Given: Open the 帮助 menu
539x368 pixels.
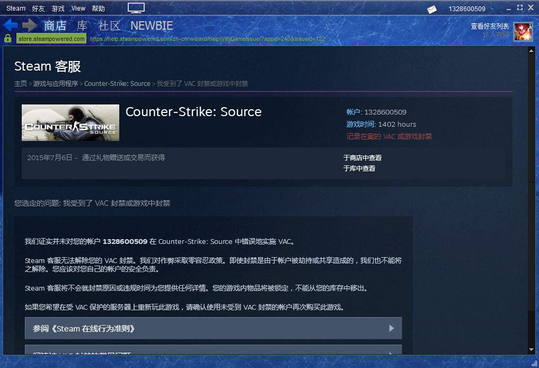Looking at the screenshot, I should tap(98, 8).
